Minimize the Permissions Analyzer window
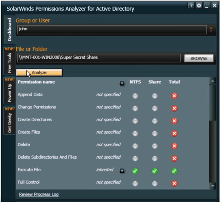Viewport: 220px width, 202px height. (x=207, y=6)
